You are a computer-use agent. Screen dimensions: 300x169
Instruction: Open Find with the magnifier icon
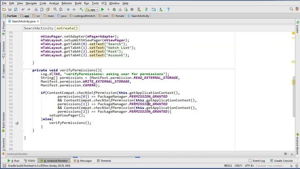pos(55,9)
